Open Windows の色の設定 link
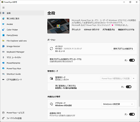140x122 pixels. [63, 106]
